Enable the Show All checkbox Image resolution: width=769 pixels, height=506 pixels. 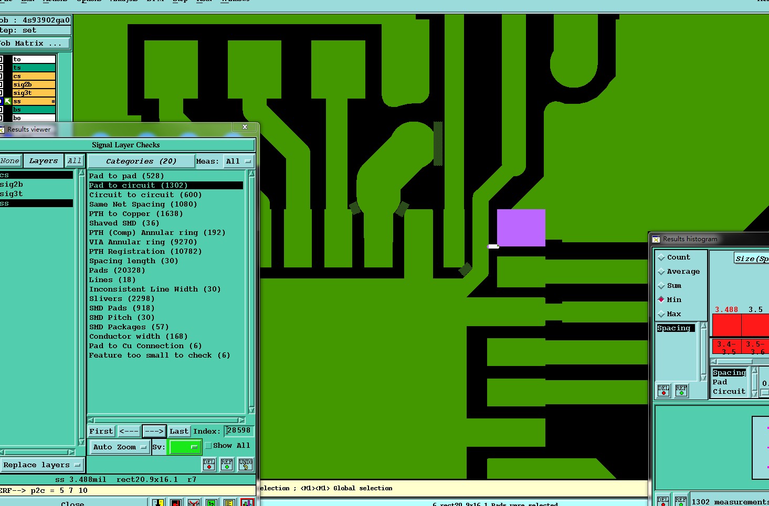[x=208, y=446]
